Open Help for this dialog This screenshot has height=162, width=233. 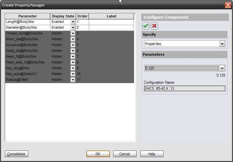[x=152, y=154]
